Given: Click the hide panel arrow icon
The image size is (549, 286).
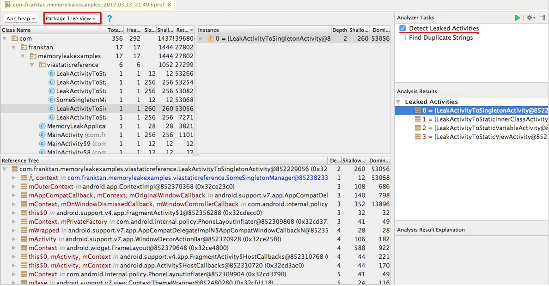Looking at the screenshot, I should coord(542,18).
